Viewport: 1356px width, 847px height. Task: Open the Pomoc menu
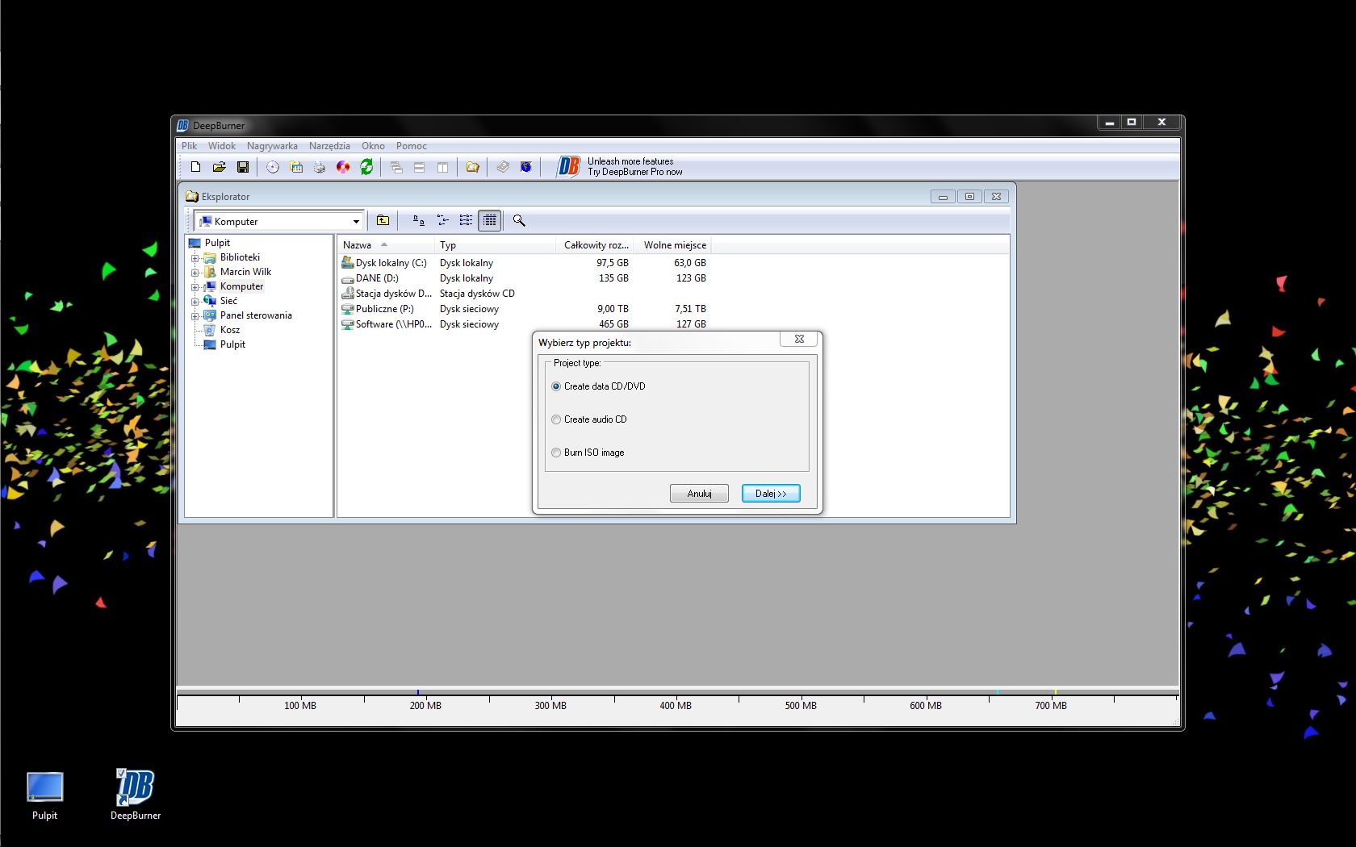(412, 146)
